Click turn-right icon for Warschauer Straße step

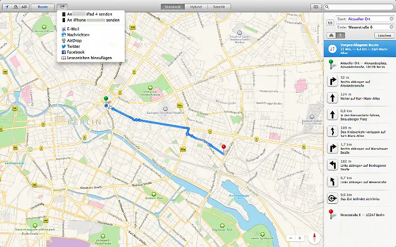click(333, 148)
